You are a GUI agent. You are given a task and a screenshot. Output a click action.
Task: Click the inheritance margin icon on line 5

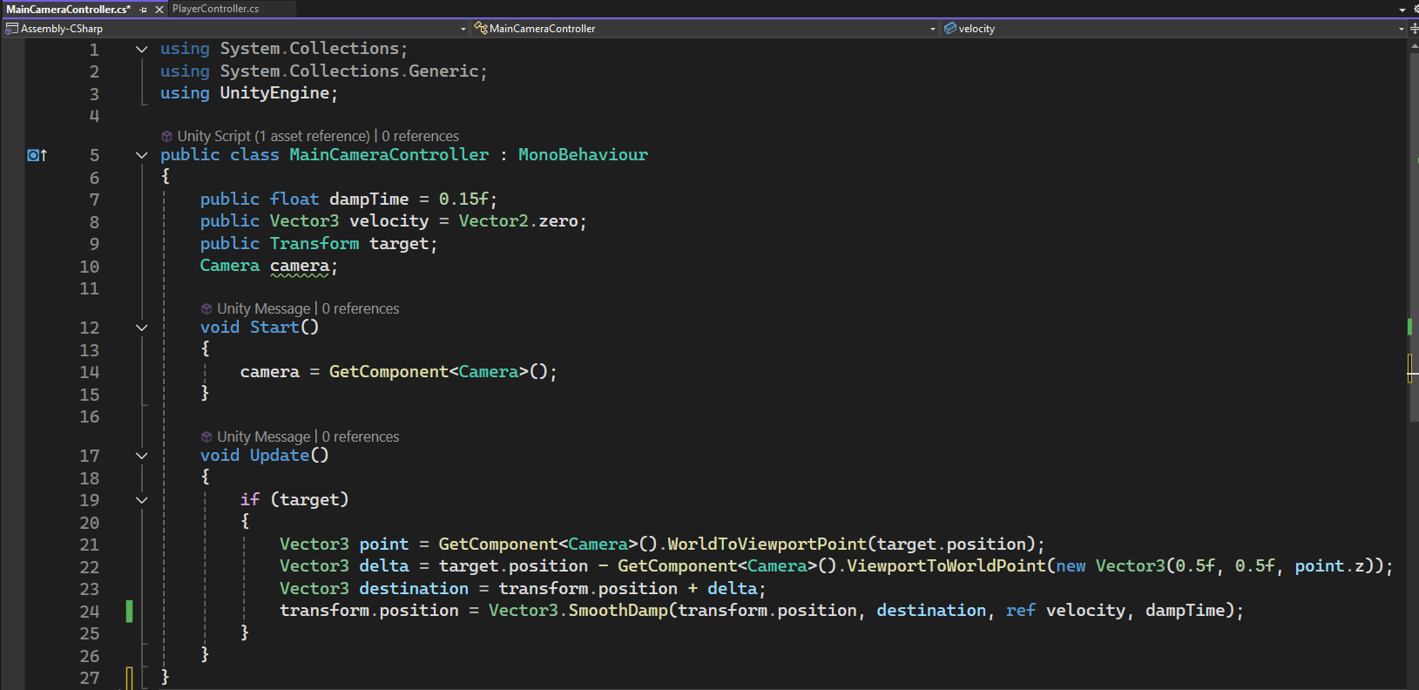37,155
